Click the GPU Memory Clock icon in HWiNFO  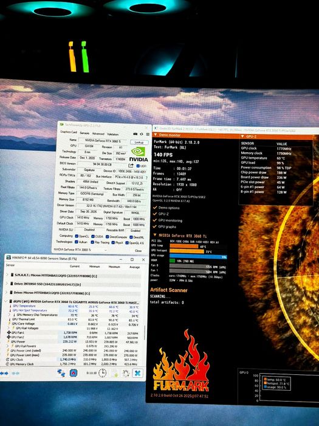[7, 365]
